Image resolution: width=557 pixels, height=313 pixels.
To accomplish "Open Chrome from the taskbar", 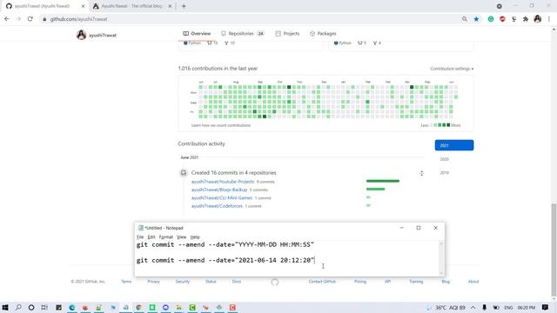I will (138, 307).
